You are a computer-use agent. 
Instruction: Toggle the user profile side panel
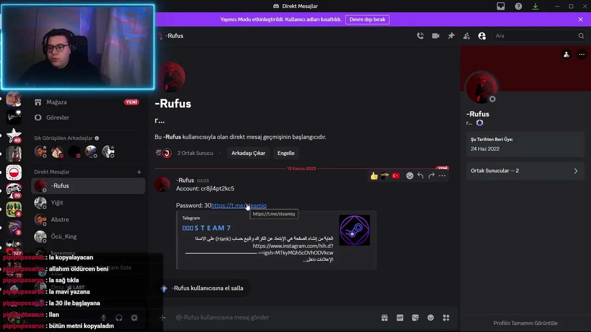pos(482,36)
